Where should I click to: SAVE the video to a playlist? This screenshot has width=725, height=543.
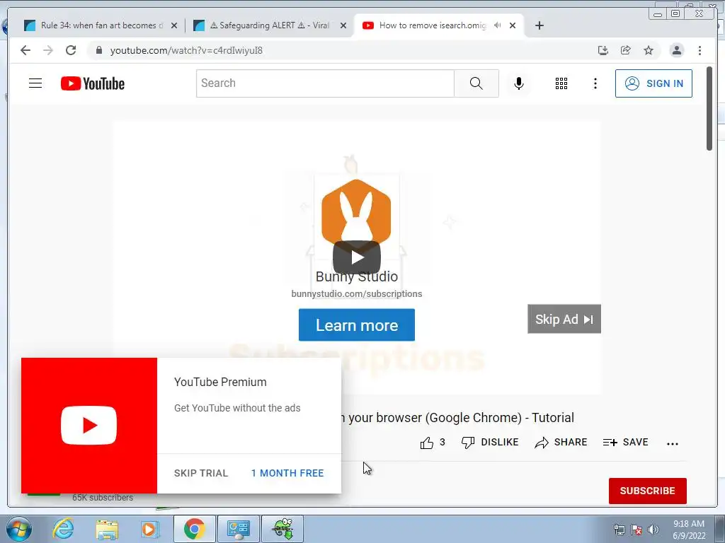coord(626,443)
